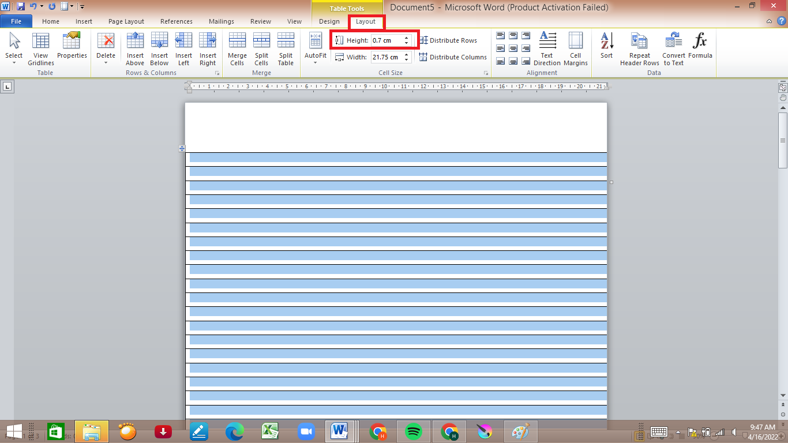Screen dimensions: 788x443
Task: Click the Distribute Columns button
Action: click(x=453, y=57)
